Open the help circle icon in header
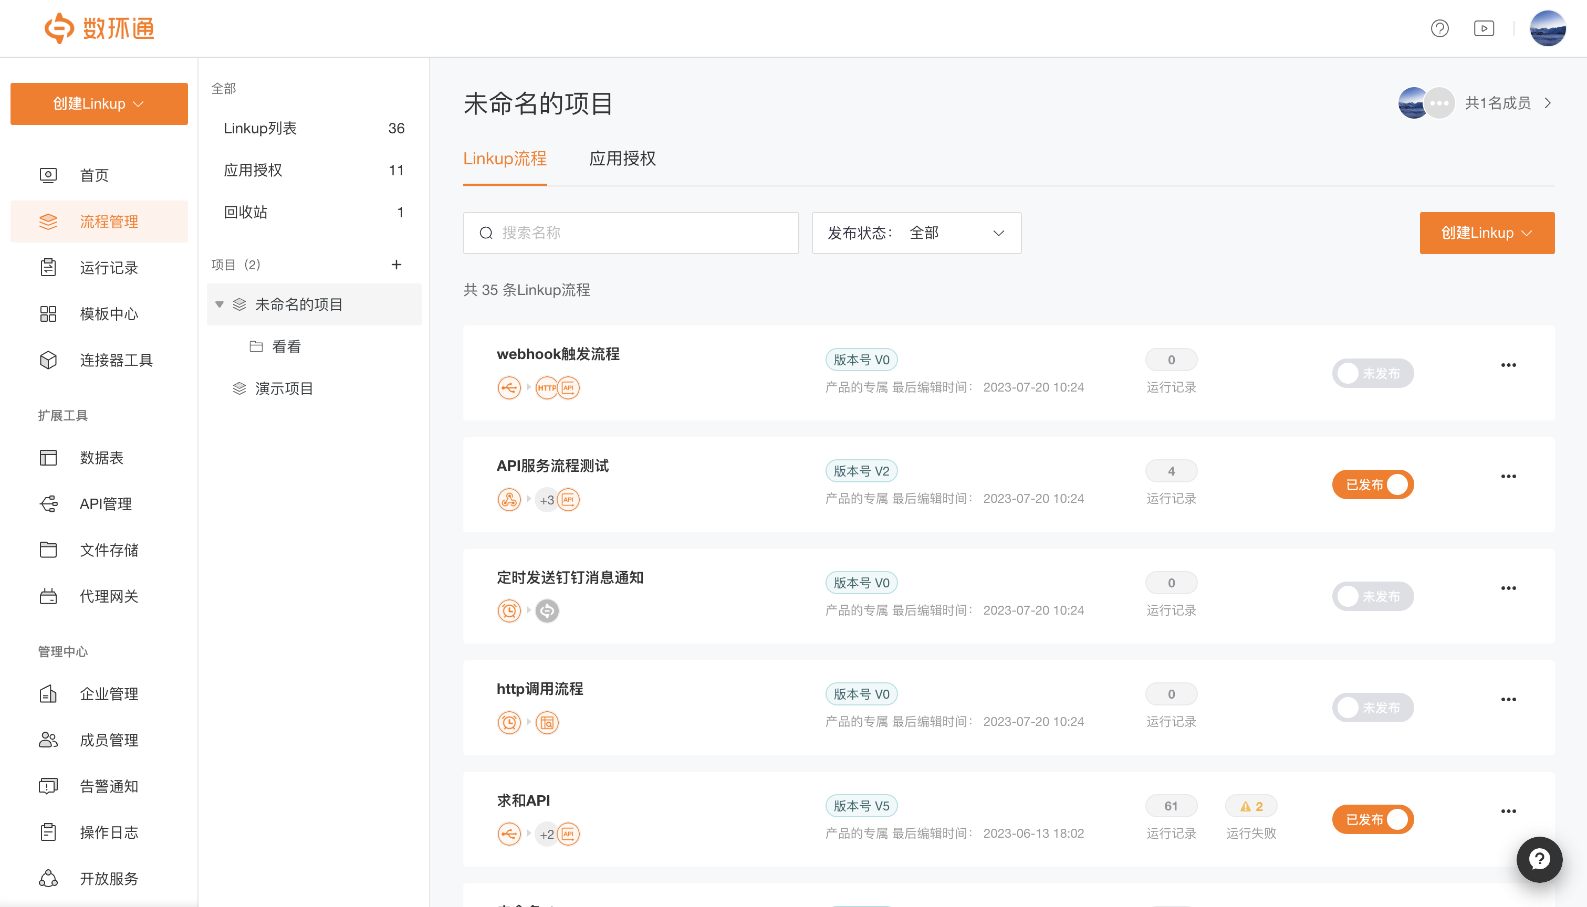 [1439, 28]
